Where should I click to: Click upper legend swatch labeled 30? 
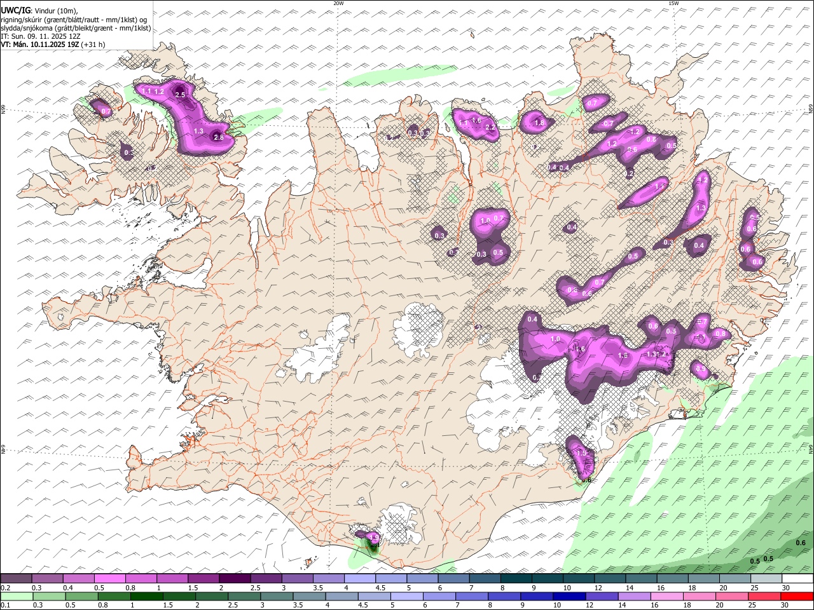pyautogui.click(x=797, y=579)
